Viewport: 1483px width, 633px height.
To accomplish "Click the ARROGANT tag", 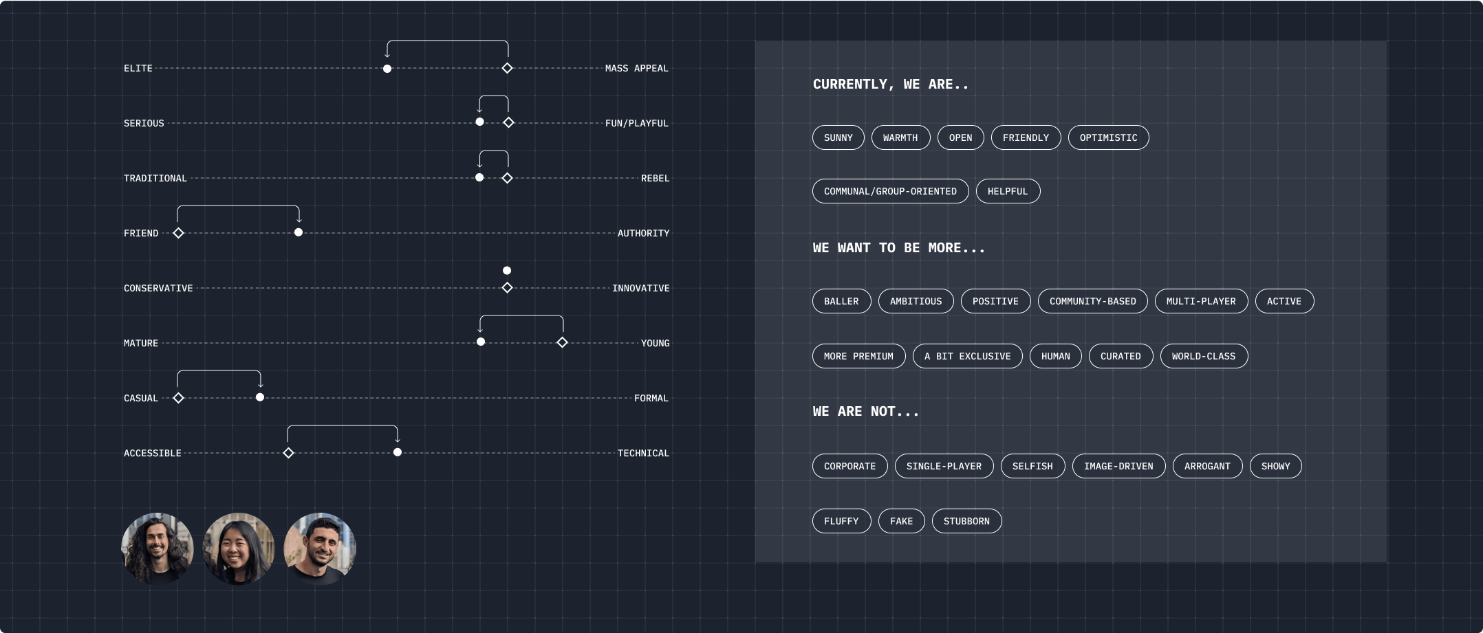I will (x=1207, y=466).
